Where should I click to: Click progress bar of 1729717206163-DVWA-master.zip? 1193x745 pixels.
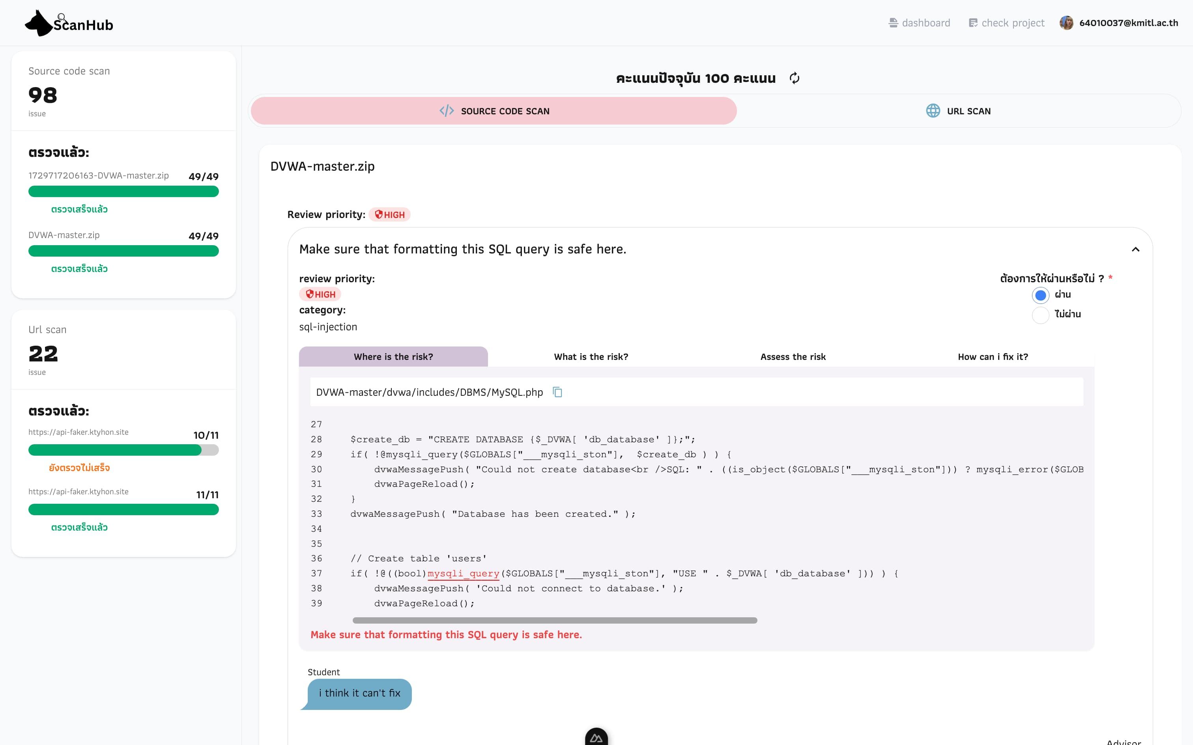[123, 192]
